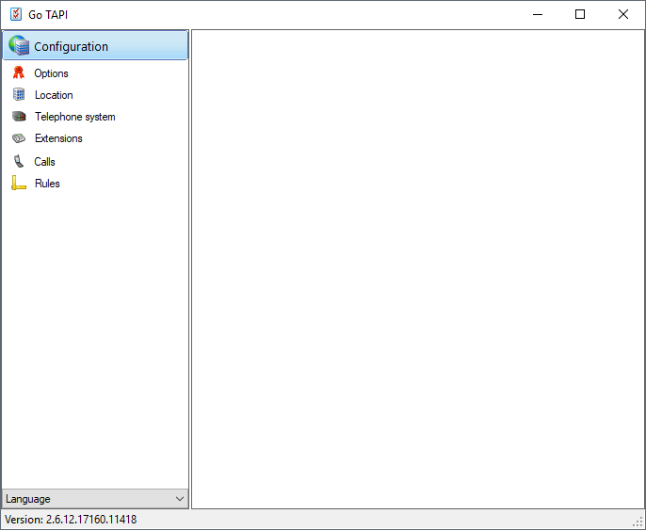Go to the Calls section
This screenshot has height=530, width=646.
point(44,162)
